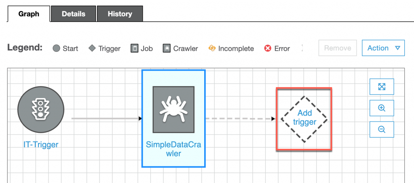414x183 pixels.
Task: Select the IT-Trigger traffic light node
Action: click(x=41, y=109)
